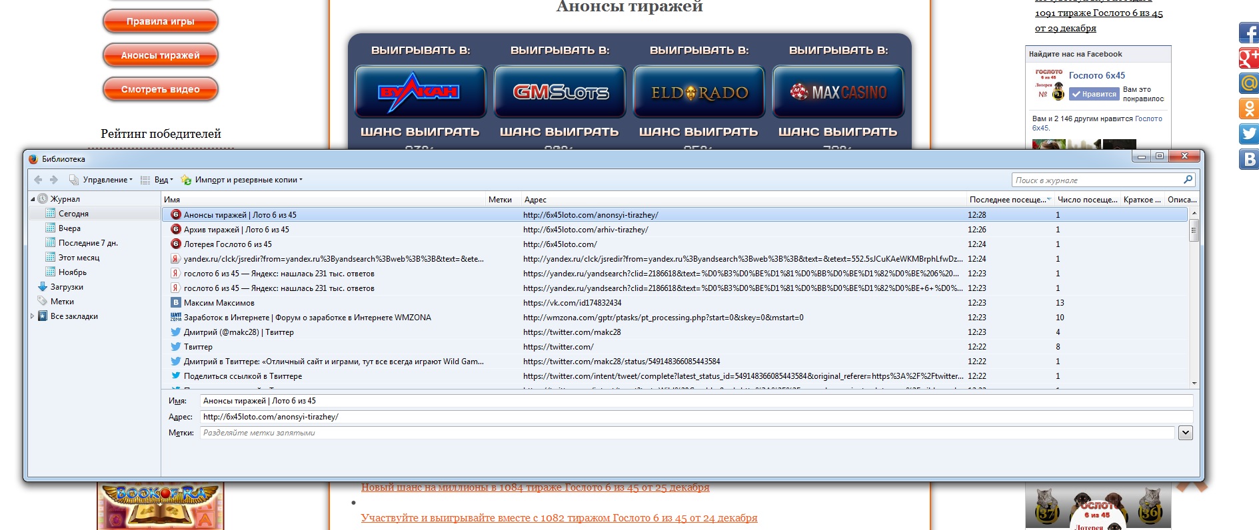
Task: Select the WMZONA forum history entry
Action: tap(674, 318)
